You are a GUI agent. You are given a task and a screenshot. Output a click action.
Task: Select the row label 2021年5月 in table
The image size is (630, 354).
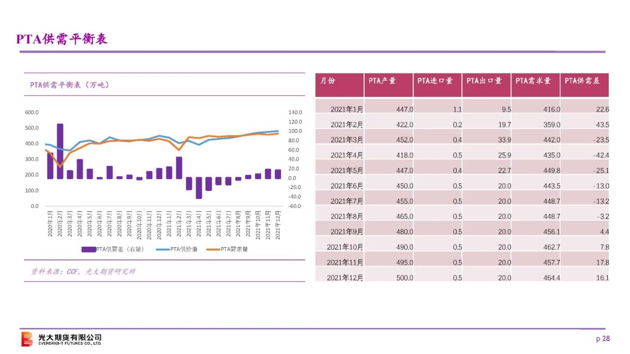click(346, 170)
